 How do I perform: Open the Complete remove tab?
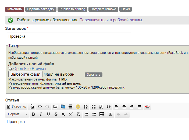[103, 9]
